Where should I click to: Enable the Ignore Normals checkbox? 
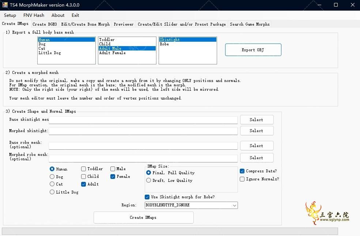242,179
